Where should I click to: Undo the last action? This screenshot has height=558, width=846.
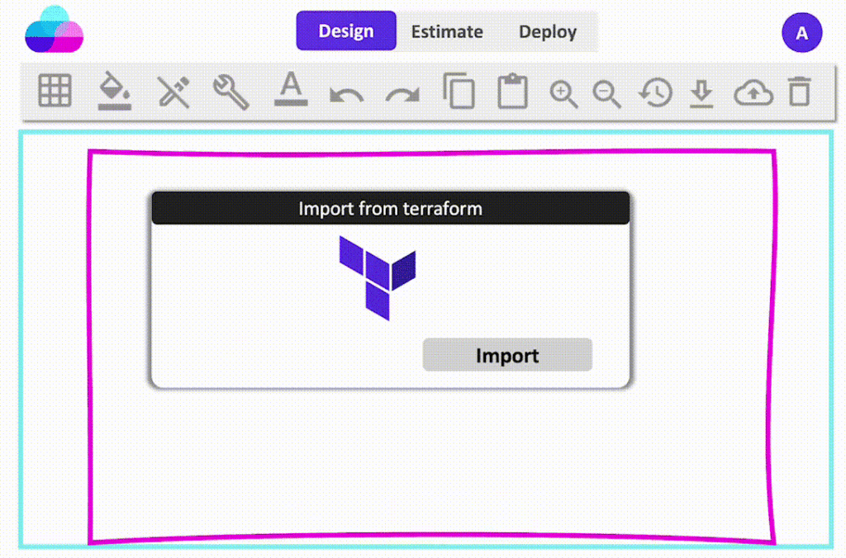[x=346, y=96]
